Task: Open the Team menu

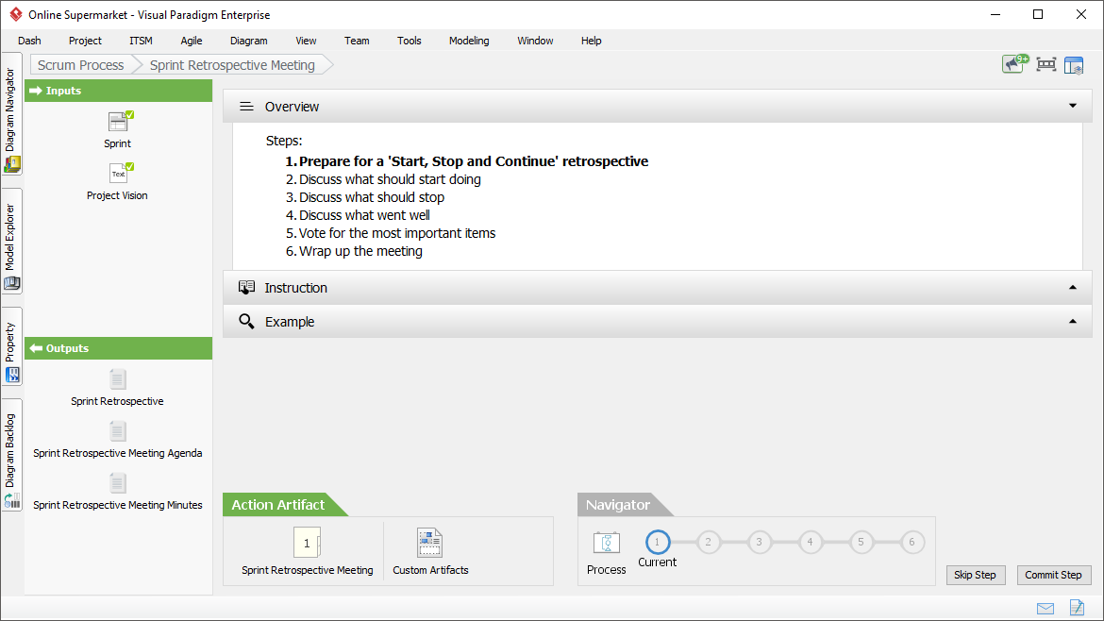Action: [357, 41]
